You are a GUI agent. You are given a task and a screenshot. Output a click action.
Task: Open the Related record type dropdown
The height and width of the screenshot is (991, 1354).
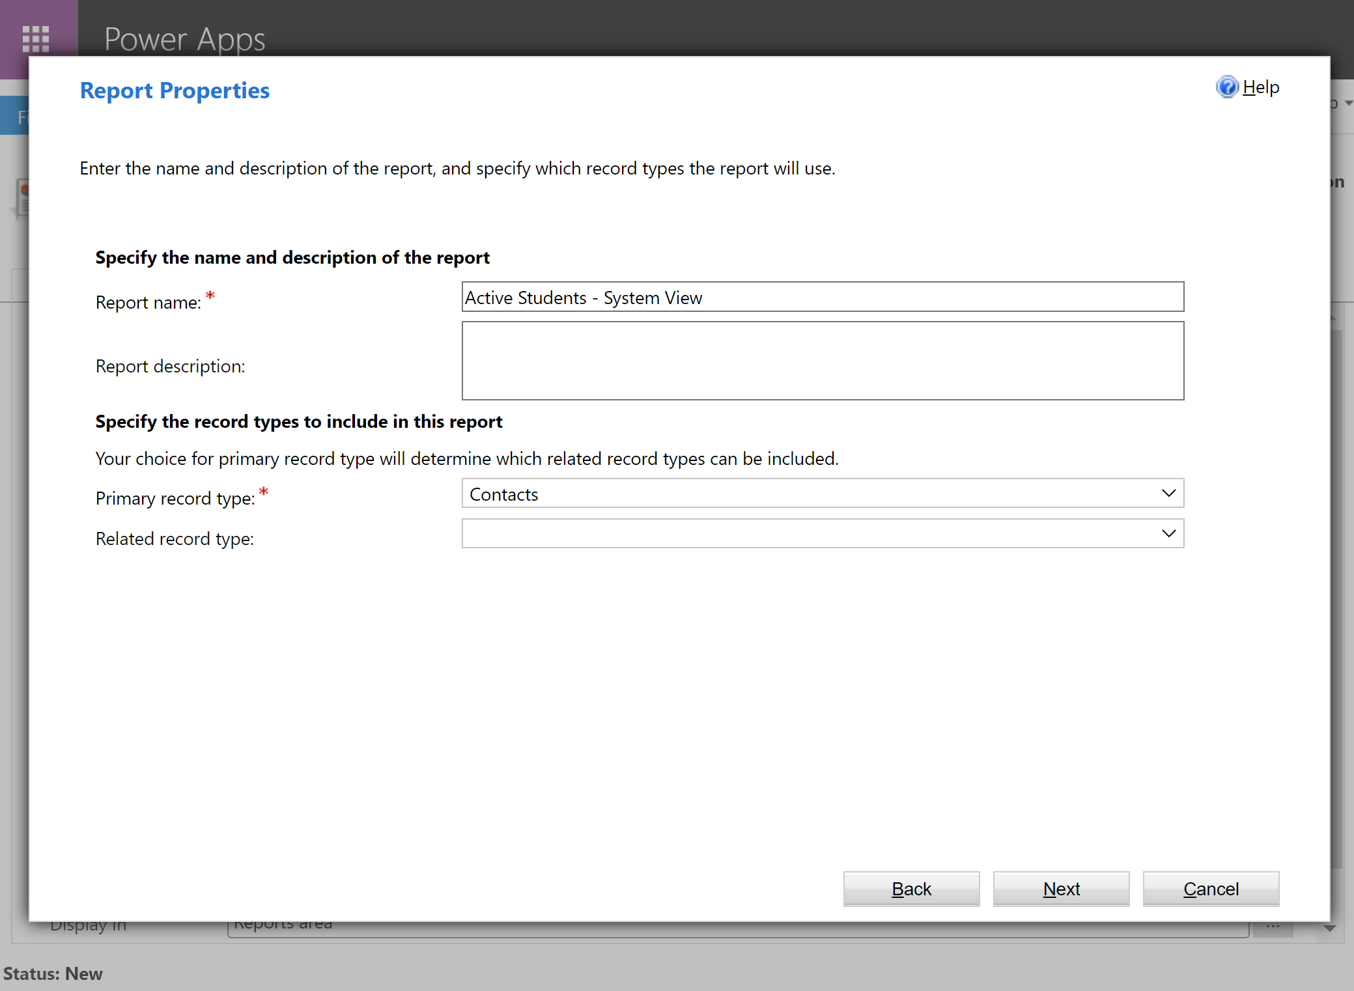823,533
